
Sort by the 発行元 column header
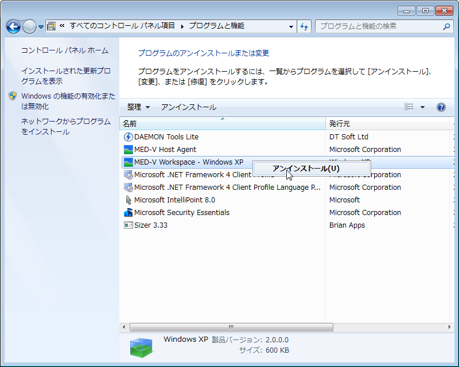(x=387, y=123)
